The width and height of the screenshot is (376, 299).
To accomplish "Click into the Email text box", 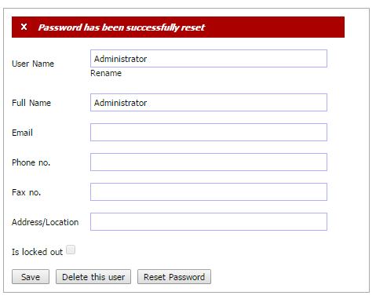I will click(209, 133).
